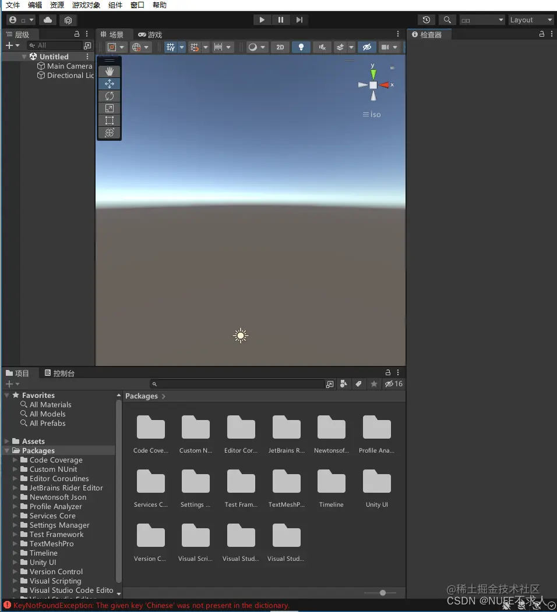Select the Hand view tool
The height and width of the screenshot is (612, 557).
pos(110,72)
